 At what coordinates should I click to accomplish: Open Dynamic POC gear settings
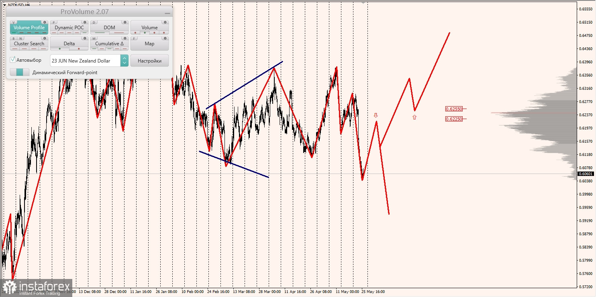point(85,22)
